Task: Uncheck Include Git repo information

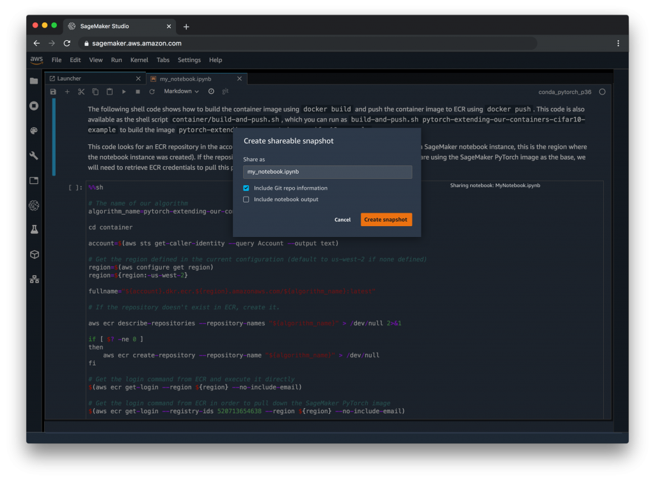Action: pyautogui.click(x=246, y=188)
